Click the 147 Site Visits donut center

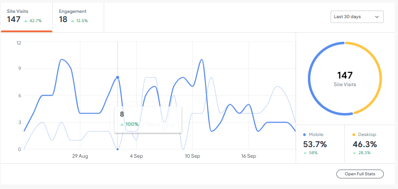click(345, 79)
